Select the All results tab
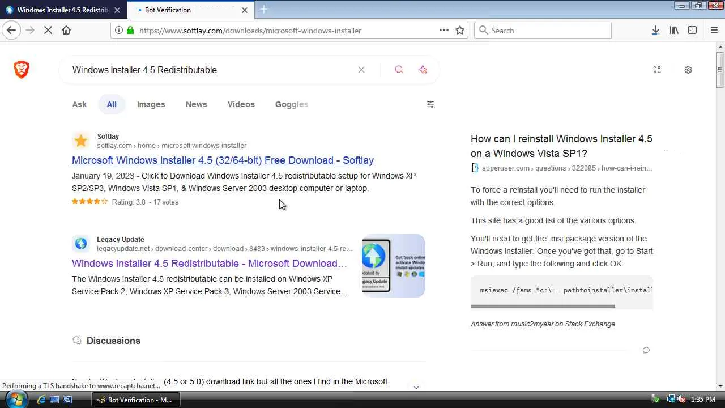This screenshot has height=408, width=725. click(x=112, y=104)
